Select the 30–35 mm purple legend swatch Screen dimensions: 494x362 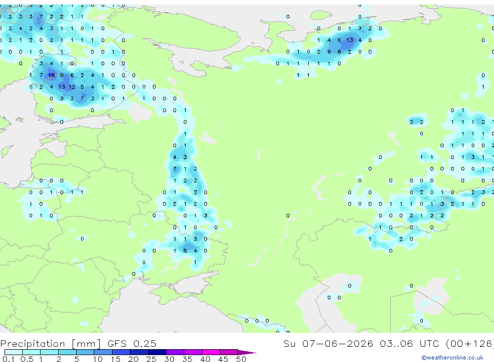(175, 352)
